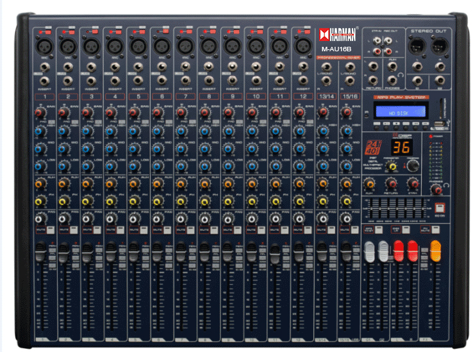Screen dimensions: 473x352
Task: Toggle the channel 5 PAD button
Action: (145, 122)
